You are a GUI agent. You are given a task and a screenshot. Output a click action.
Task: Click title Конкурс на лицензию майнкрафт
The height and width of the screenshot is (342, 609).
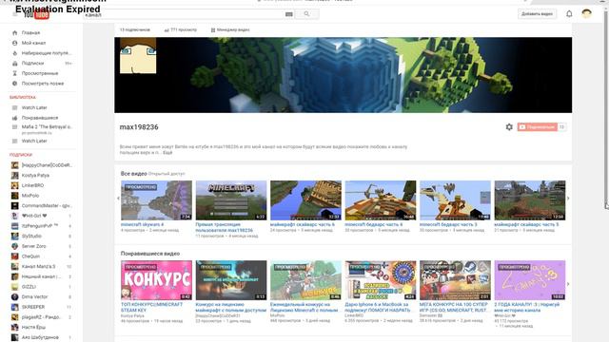coord(230,308)
